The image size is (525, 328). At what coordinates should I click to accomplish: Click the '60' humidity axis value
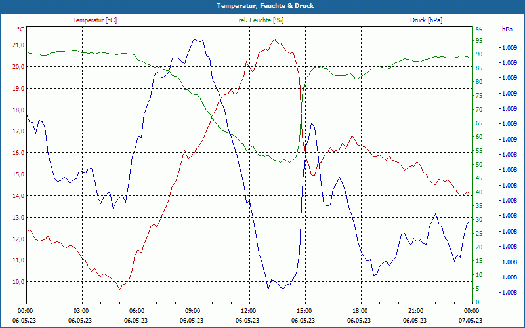point(479,137)
